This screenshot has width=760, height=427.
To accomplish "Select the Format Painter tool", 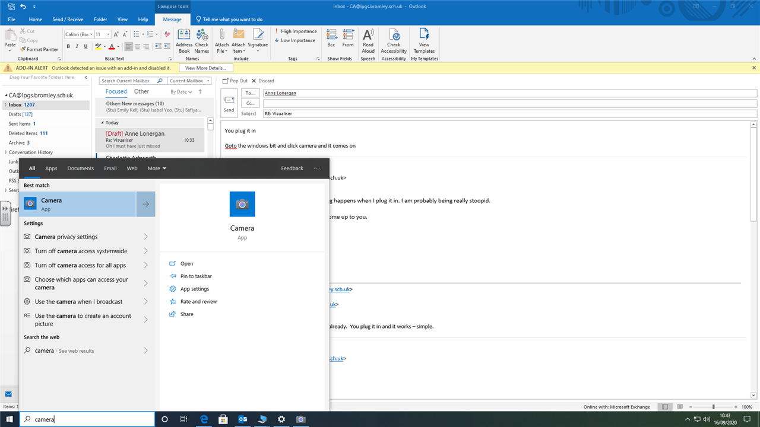I will click(x=39, y=49).
